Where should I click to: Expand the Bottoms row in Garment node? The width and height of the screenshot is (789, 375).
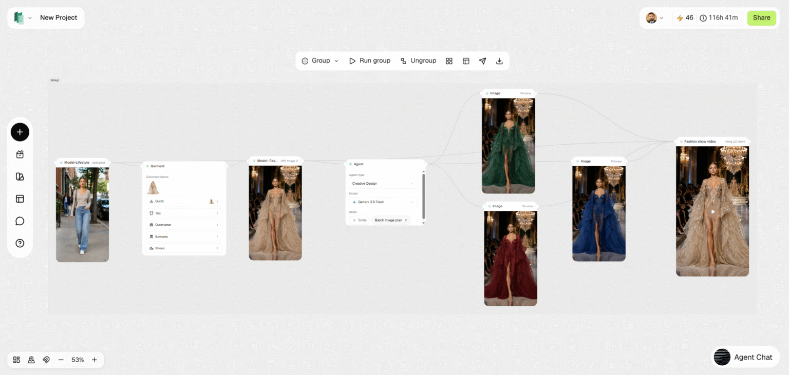point(184,236)
